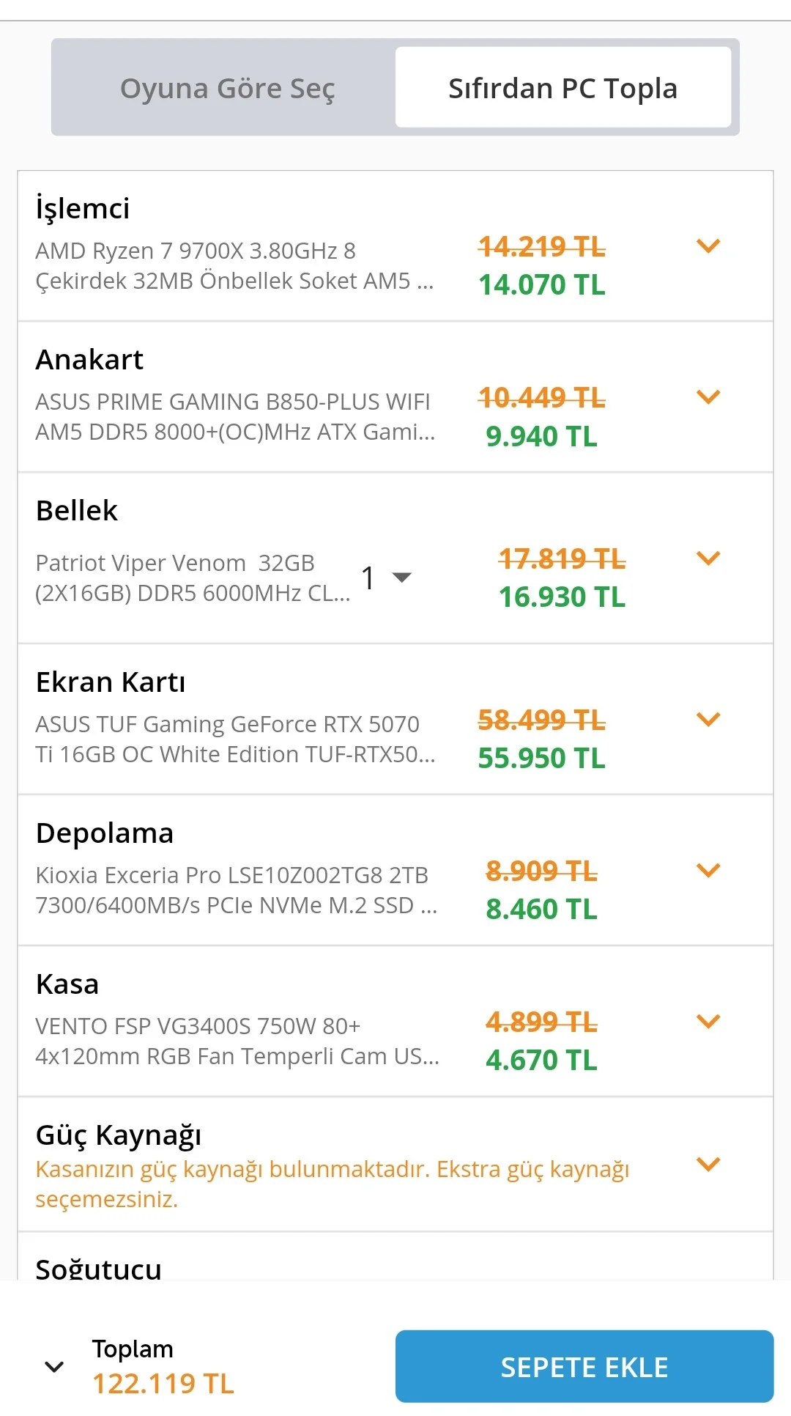Screen dimensions: 791x1416
Task: Click the SEPETE EKLE button
Action: [x=584, y=1367]
